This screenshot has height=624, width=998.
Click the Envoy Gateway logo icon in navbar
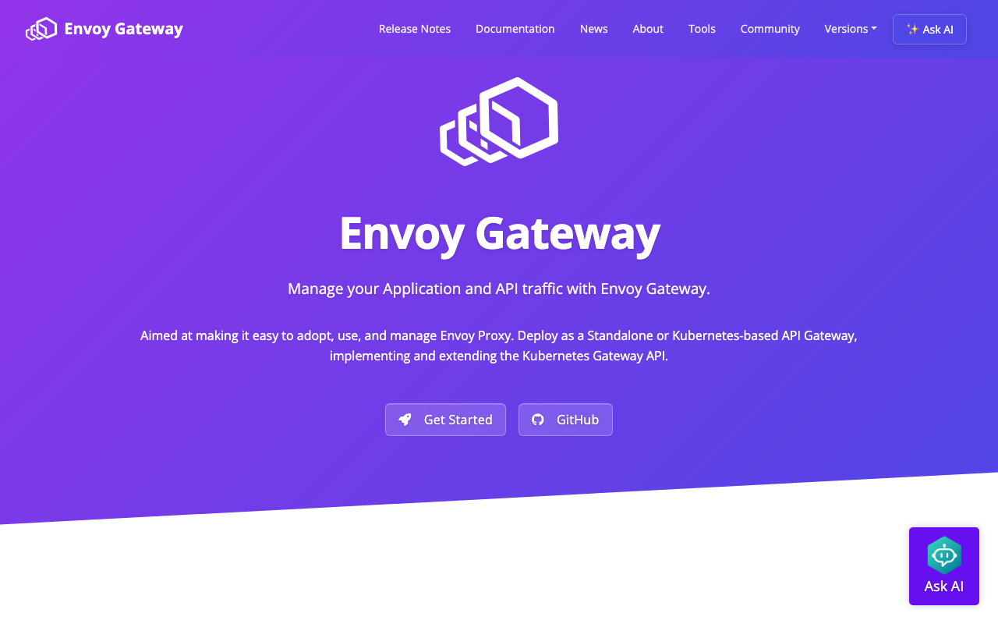[x=41, y=29]
